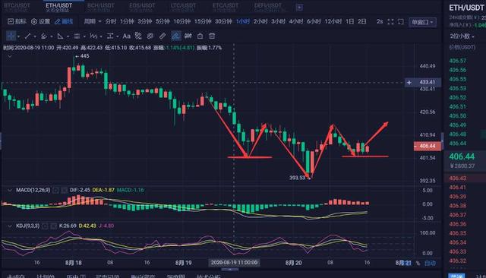The height and width of the screenshot is (278, 486).
Task: Enter fullscreen chart mode icon
Action: 390,22
